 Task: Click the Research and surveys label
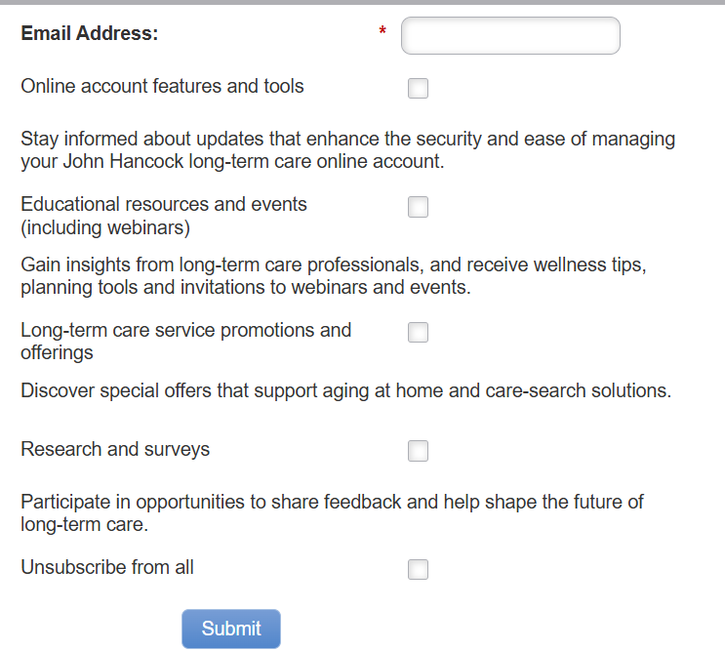115,450
